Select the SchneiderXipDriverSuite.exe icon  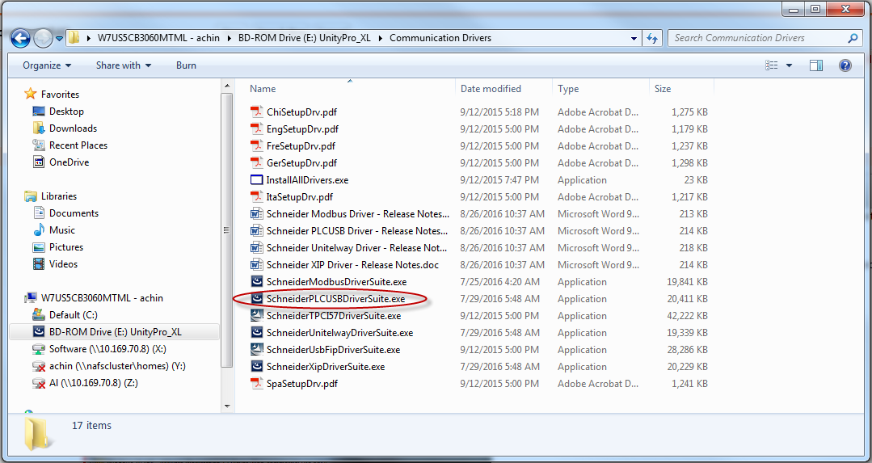(256, 366)
